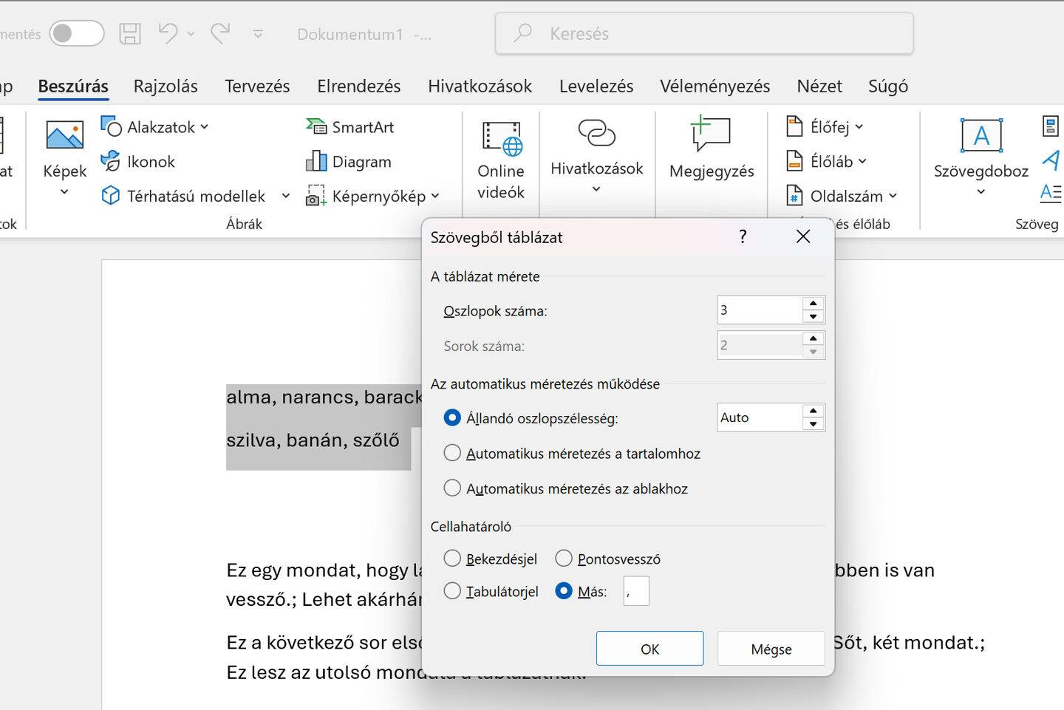Viewport: 1064px width, 710px height.
Task: Cancel the dialog with Mégse
Action: [771, 649]
